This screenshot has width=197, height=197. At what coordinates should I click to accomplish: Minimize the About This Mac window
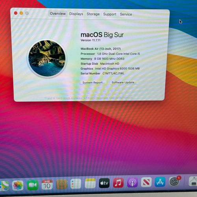coord(21,13)
